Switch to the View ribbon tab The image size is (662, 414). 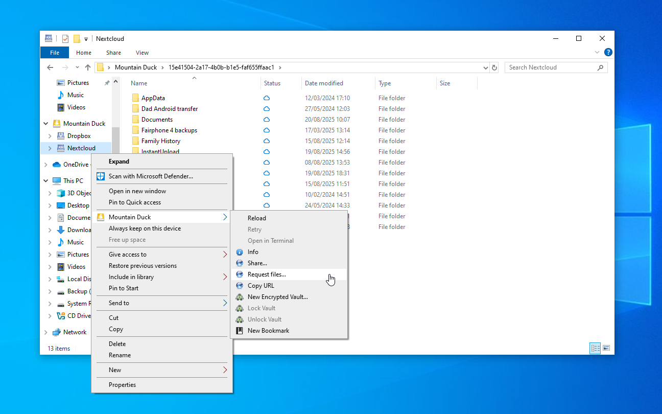point(143,53)
